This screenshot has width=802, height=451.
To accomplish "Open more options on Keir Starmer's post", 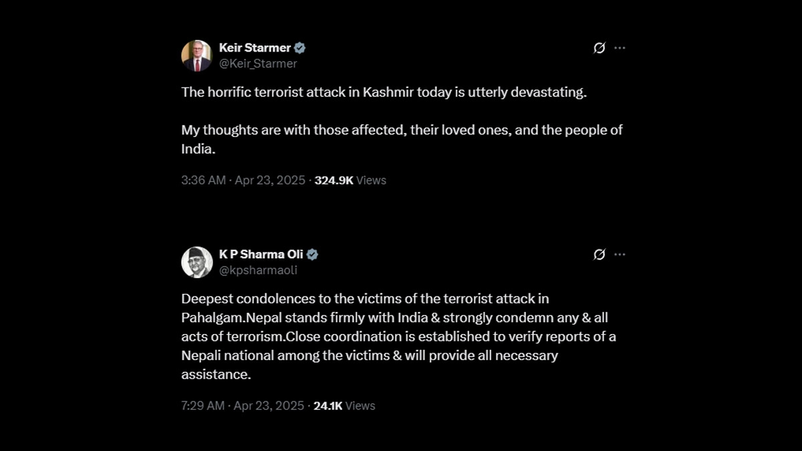I will pos(620,48).
